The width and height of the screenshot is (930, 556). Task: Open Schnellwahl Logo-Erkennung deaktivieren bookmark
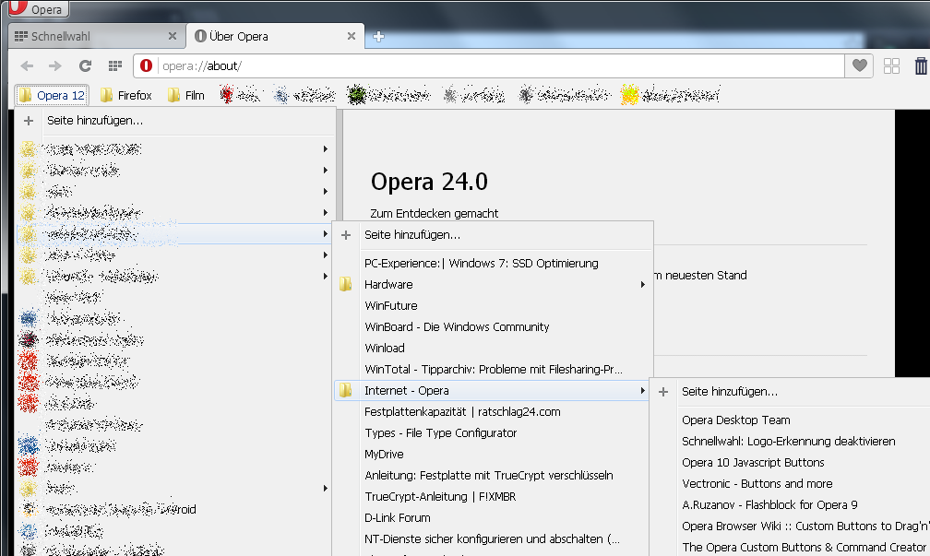[791, 442]
